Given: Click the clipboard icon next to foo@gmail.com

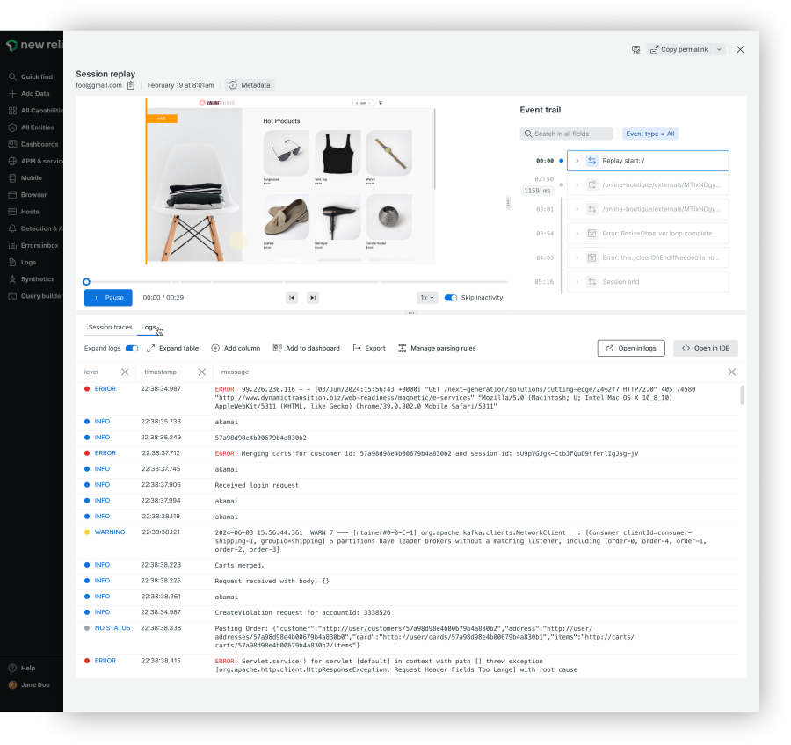Looking at the screenshot, I should (x=131, y=85).
